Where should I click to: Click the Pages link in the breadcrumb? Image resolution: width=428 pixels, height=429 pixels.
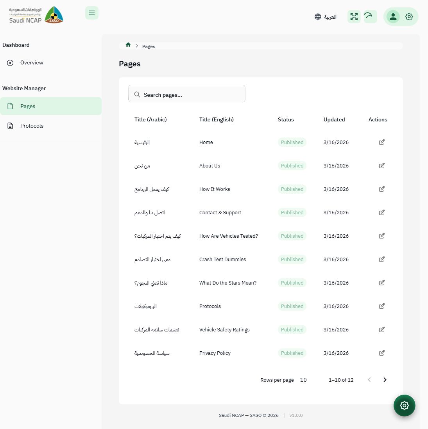point(149,46)
